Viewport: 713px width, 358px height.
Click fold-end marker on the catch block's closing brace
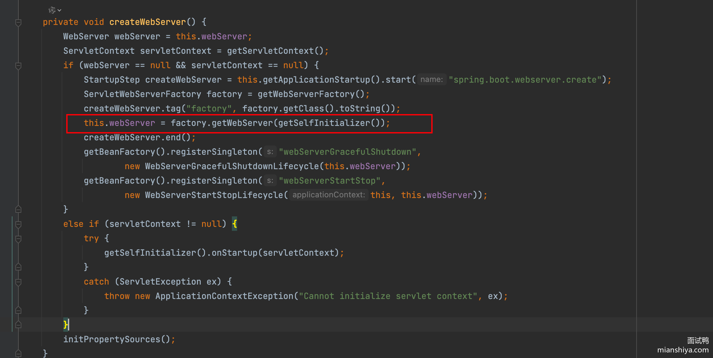coord(18,310)
